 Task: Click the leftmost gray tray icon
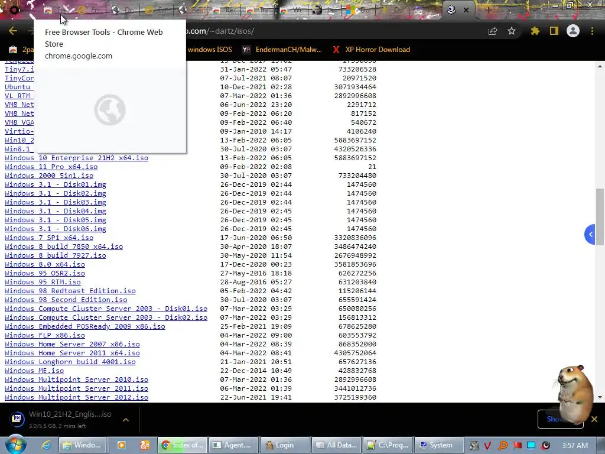tap(474, 446)
